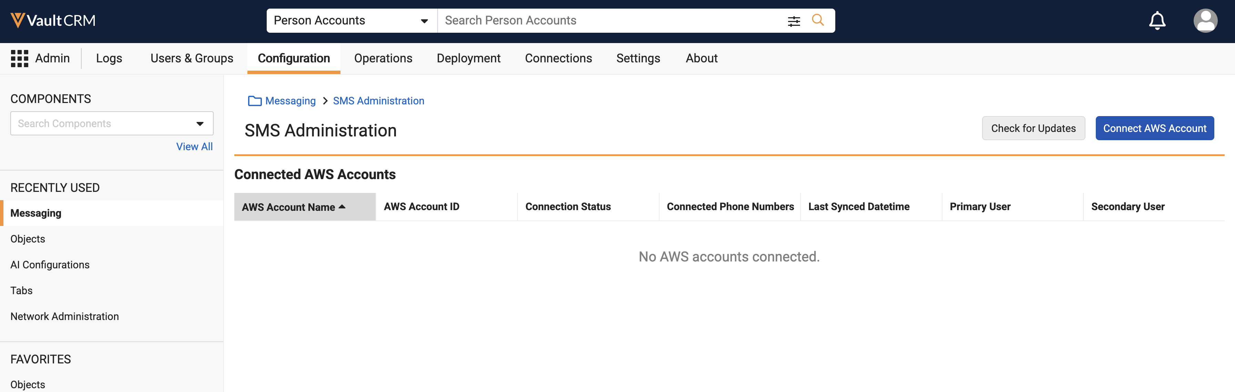Screen dimensions: 1235x392
Task: Click the orange search magnifier icon
Action: click(817, 20)
